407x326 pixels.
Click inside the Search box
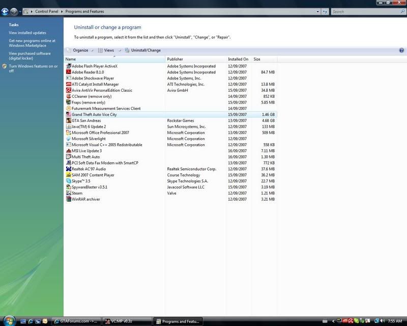[364, 11]
